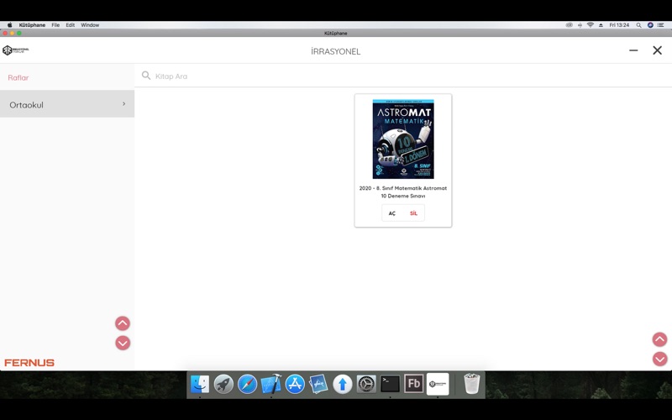Click the Wi-Fi icon in the menu bar

pos(591,25)
